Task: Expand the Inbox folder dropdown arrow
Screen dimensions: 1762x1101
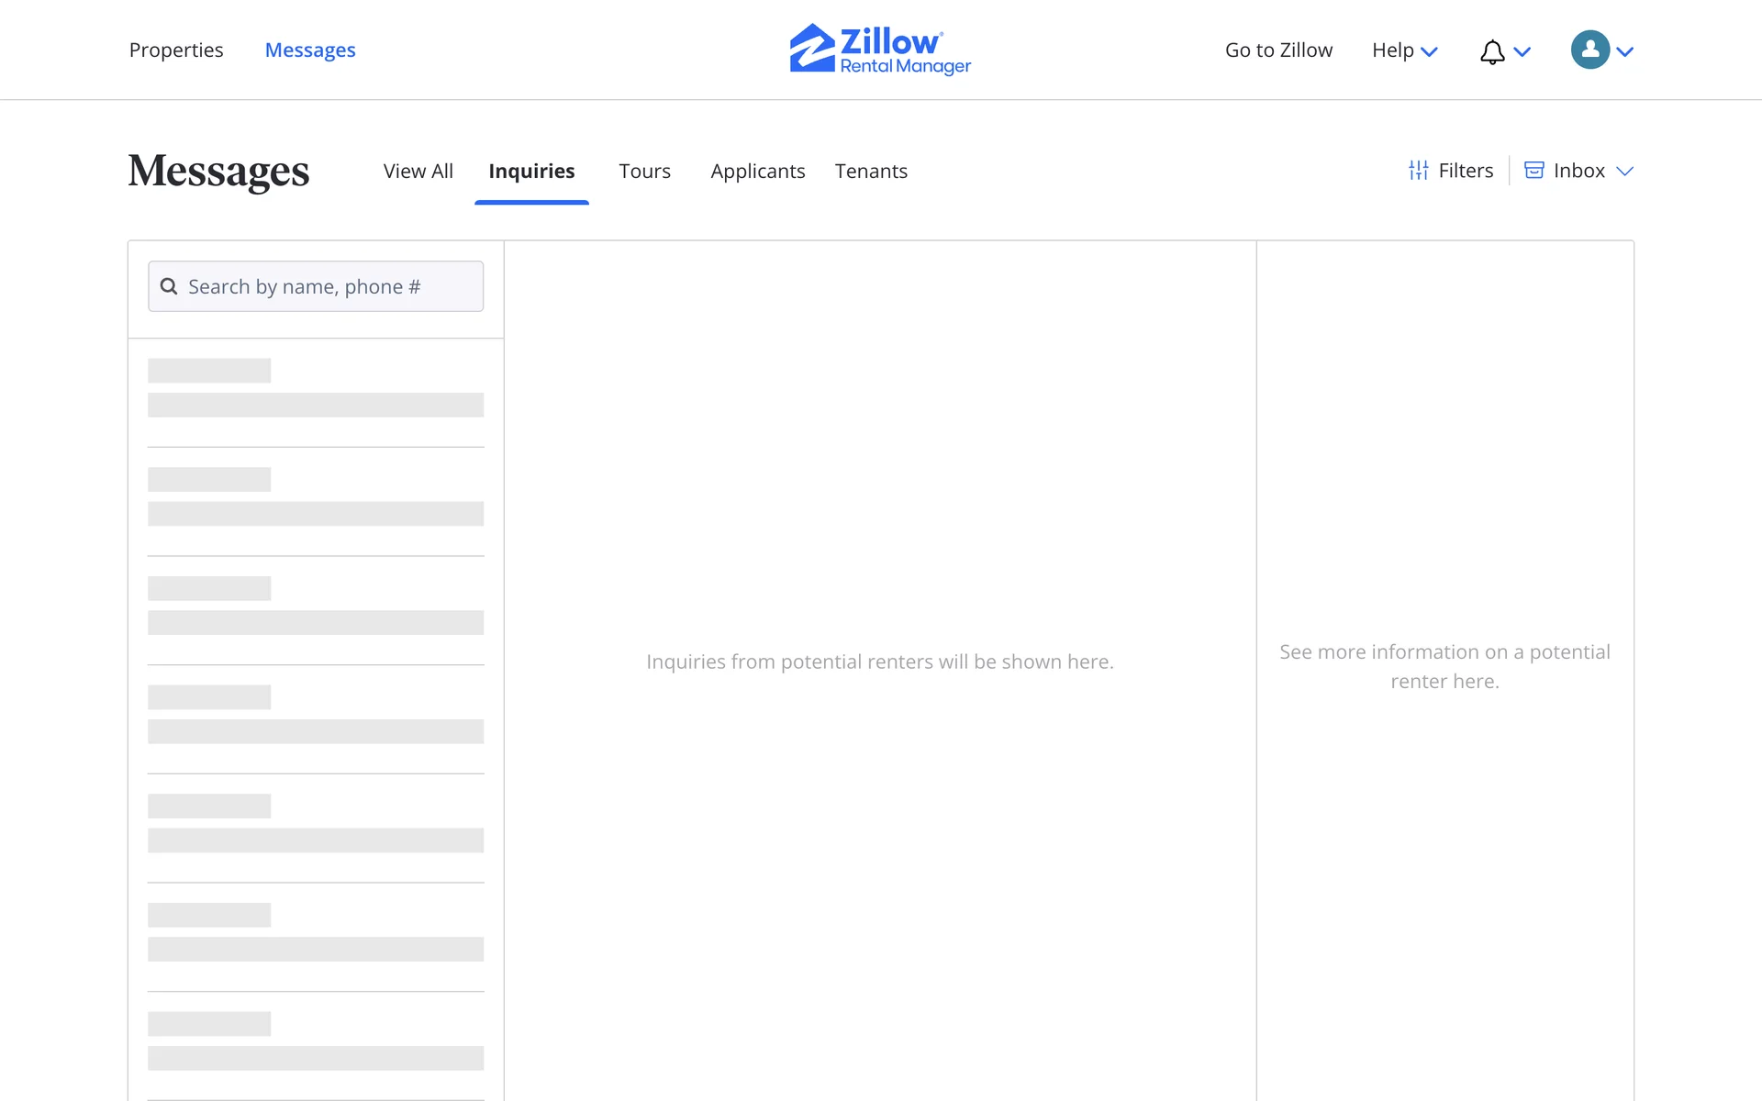Action: click(1624, 171)
